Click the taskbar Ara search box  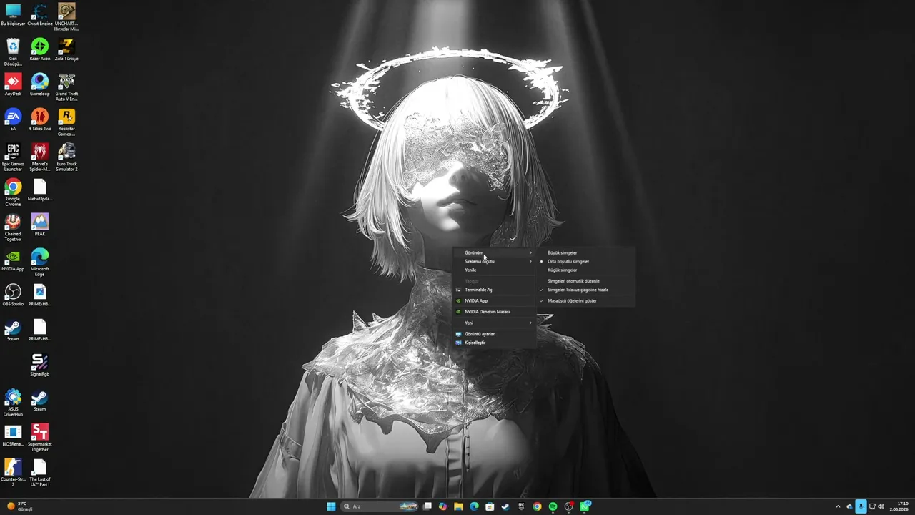point(379,506)
